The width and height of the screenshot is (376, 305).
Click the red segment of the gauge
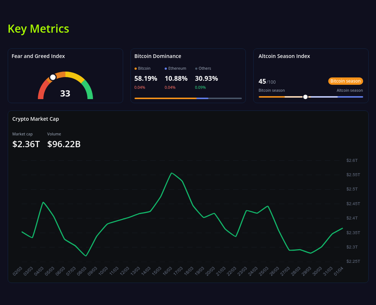pos(40,92)
